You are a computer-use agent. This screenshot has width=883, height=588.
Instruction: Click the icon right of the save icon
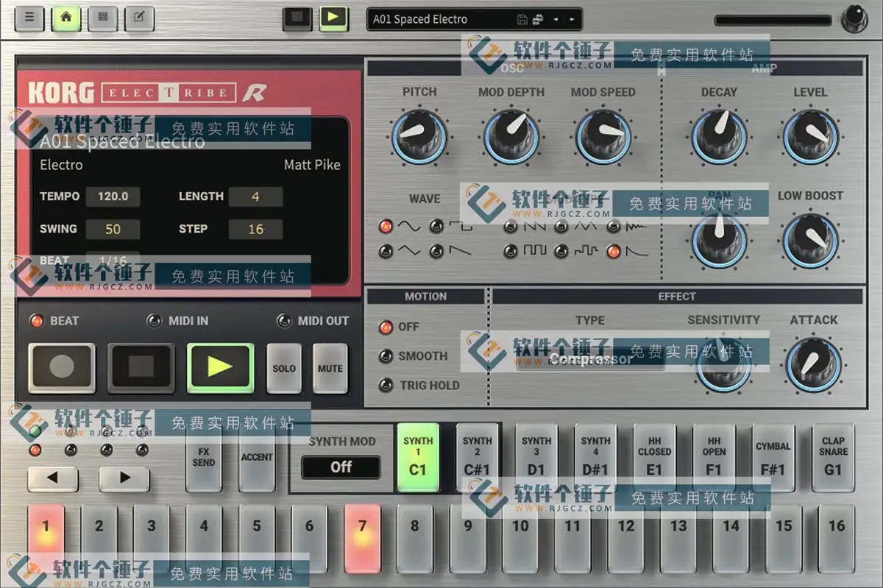coord(537,19)
